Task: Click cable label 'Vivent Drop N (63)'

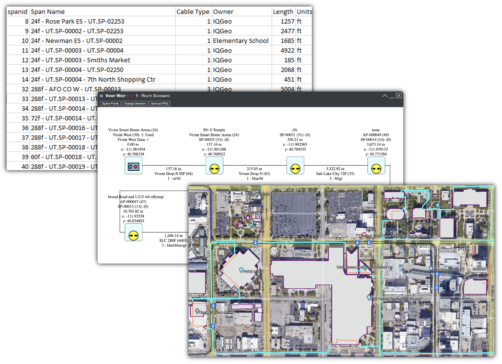Action: pyautogui.click(x=254, y=174)
